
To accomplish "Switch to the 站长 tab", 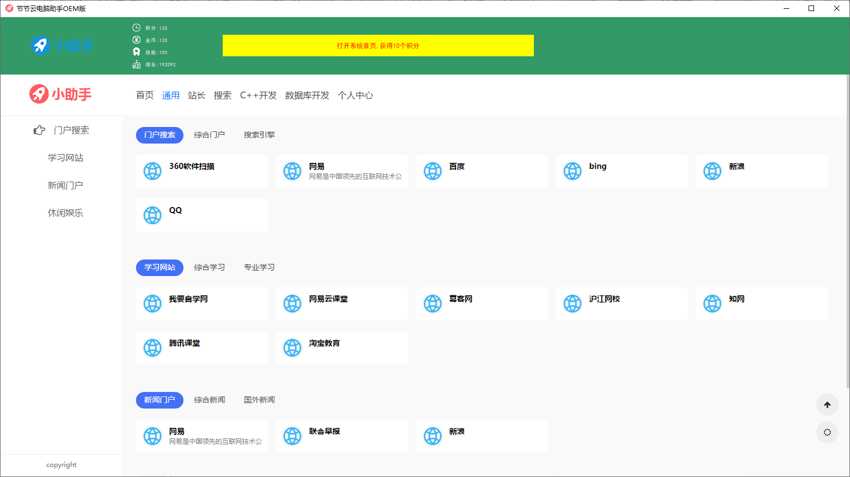I will (197, 95).
